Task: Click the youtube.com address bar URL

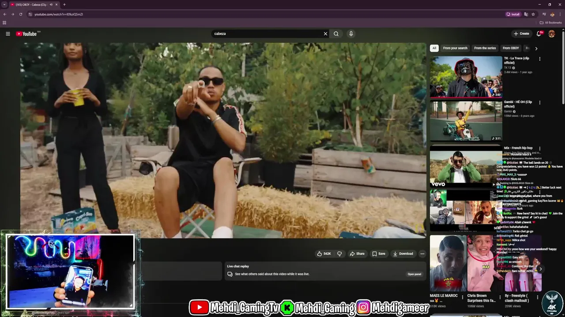Action: tap(59, 14)
